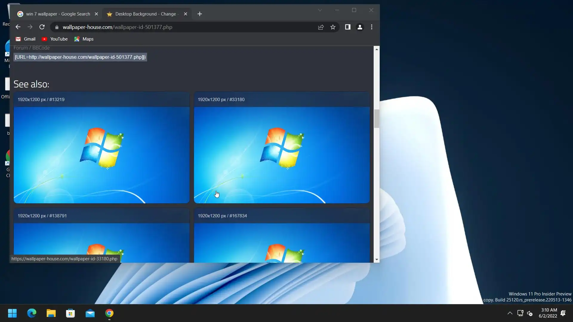Click the BBCode URL text field

[x=80, y=57]
